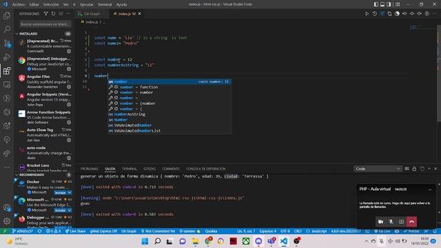Customize layout icon in title bar

point(398,4)
